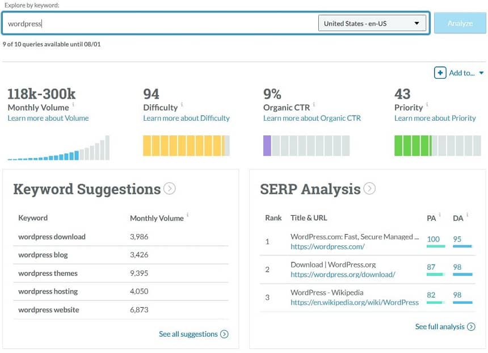This screenshot has height=353, width=488.
Task: Click the info icon beside Organic CTR
Action: 314,104
